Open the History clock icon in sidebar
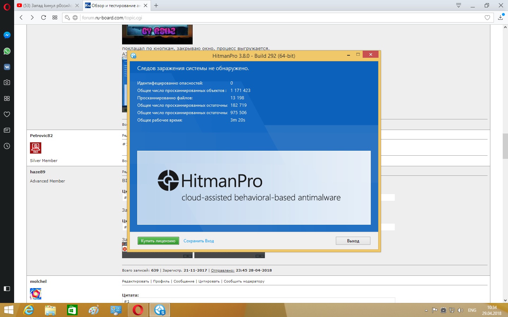508x317 pixels. (x=7, y=146)
